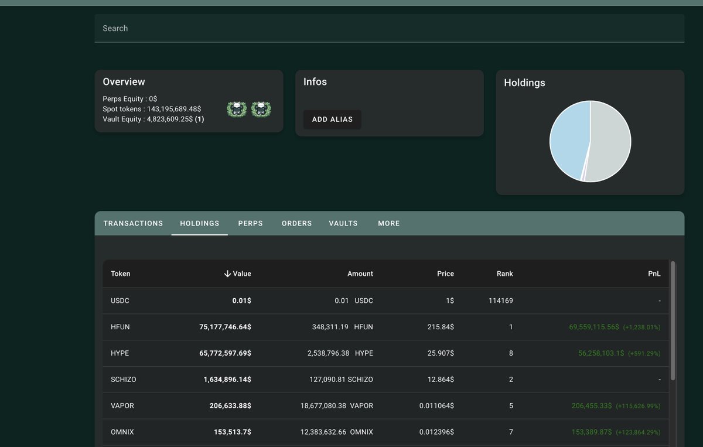The height and width of the screenshot is (447, 703).
Task: Click the SCHIZO token name
Action: click(x=124, y=380)
